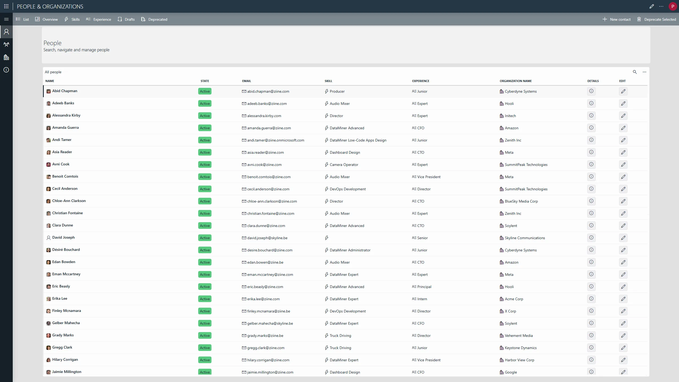
Task: Open the table options ellipsis menu
Action: (x=644, y=72)
